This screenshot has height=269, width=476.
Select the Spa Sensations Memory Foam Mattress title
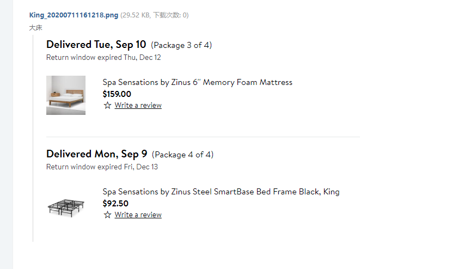point(197,82)
